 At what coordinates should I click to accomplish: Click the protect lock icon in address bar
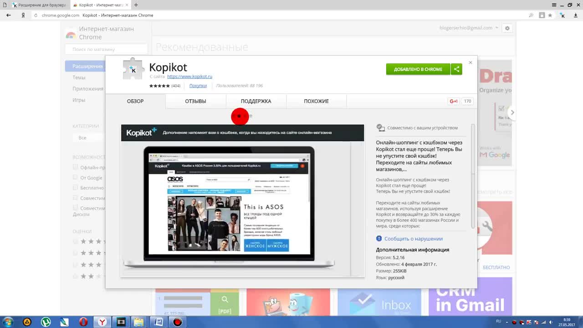pyautogui.click(x=542, y=15)
